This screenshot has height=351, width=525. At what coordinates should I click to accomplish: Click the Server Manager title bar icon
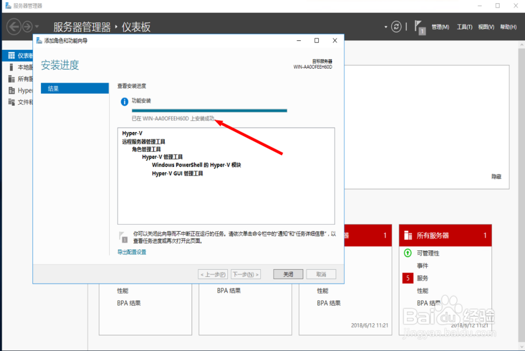point(8,6)
